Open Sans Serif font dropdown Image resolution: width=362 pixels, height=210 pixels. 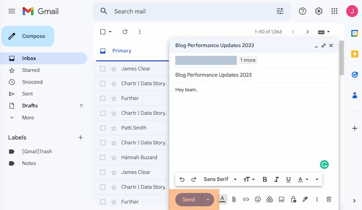click(220, 179)
